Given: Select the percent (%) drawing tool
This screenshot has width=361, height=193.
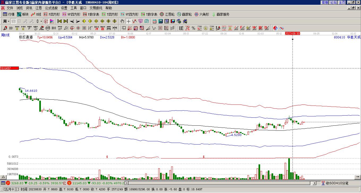Looking at the screenshot, I should 194,28.
